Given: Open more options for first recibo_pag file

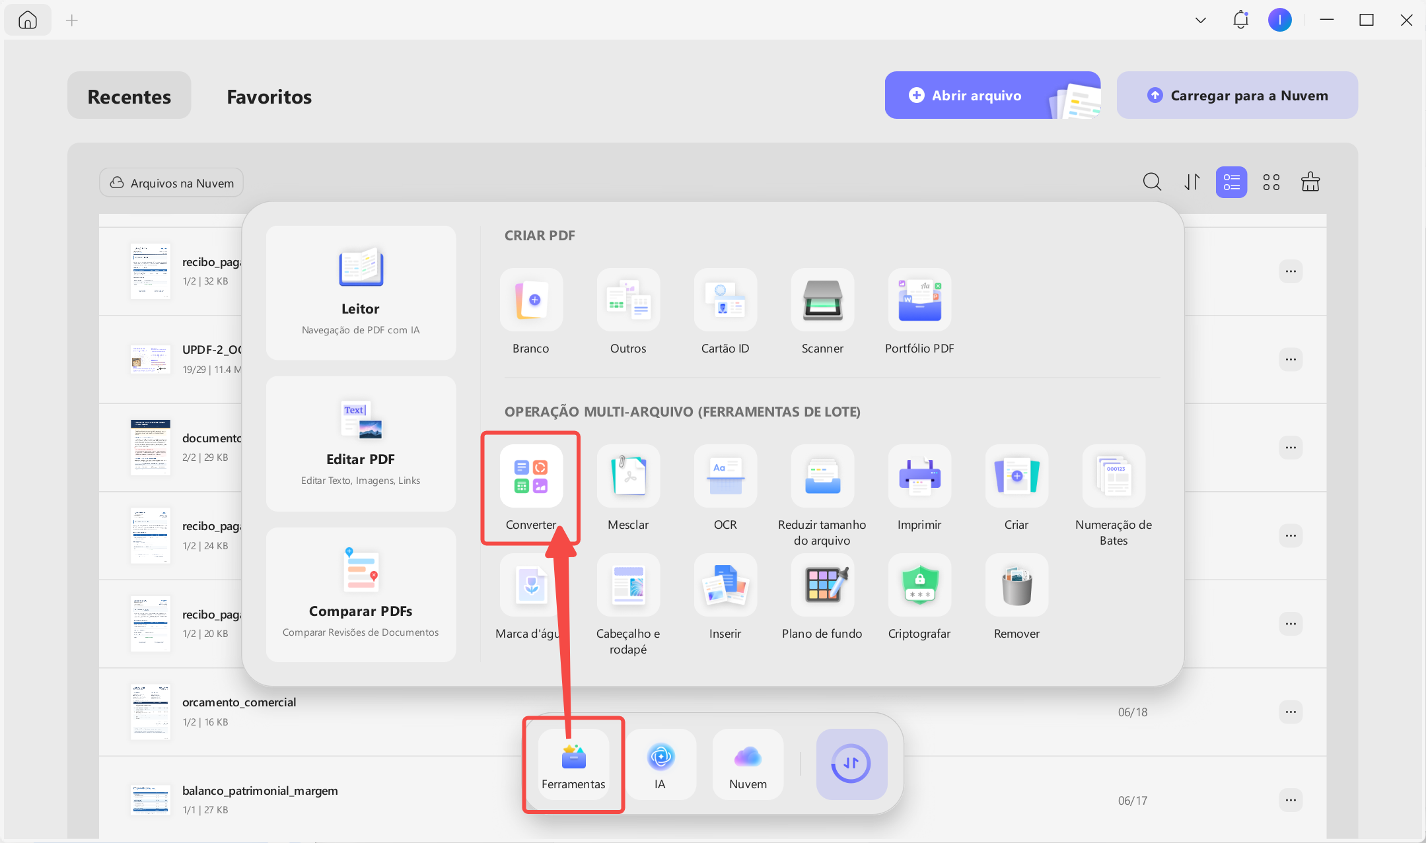Looking at the screenshot, I should [x=1291, y=271].
